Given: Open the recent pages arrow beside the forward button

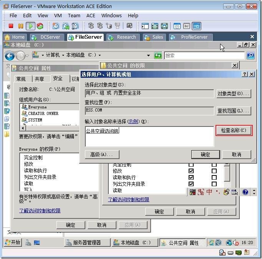Looking at the screenshot, I should click(27, 56).
